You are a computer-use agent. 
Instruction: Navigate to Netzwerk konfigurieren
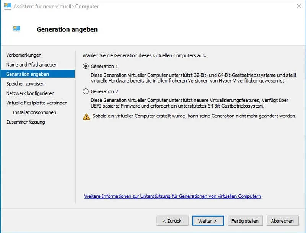tap(30, 93)
